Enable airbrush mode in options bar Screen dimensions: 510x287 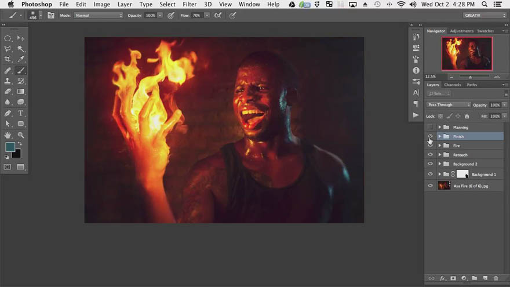pyautogui.click(x=218, y=15)
